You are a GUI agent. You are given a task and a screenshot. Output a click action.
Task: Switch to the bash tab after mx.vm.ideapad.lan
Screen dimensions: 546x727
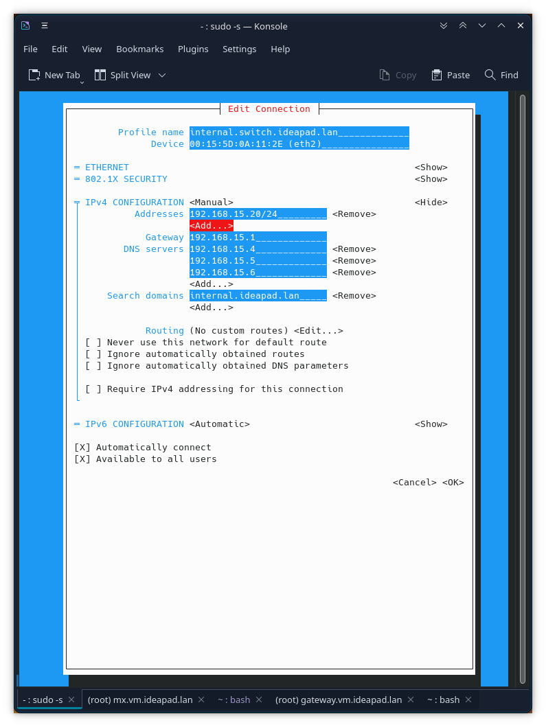[234, 700]
